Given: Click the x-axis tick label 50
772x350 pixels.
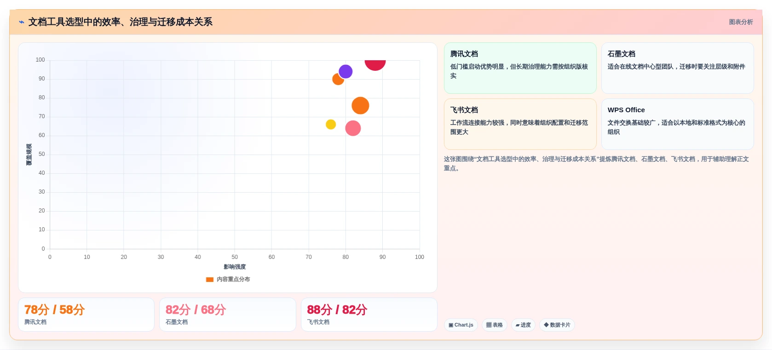Looking at the screenshot, I should click(x=235, y=257).
